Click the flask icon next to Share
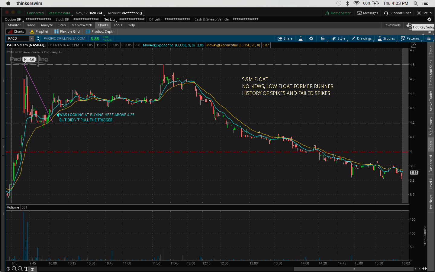The width and height of the screenshot is (435, 272). coord(301,38)
